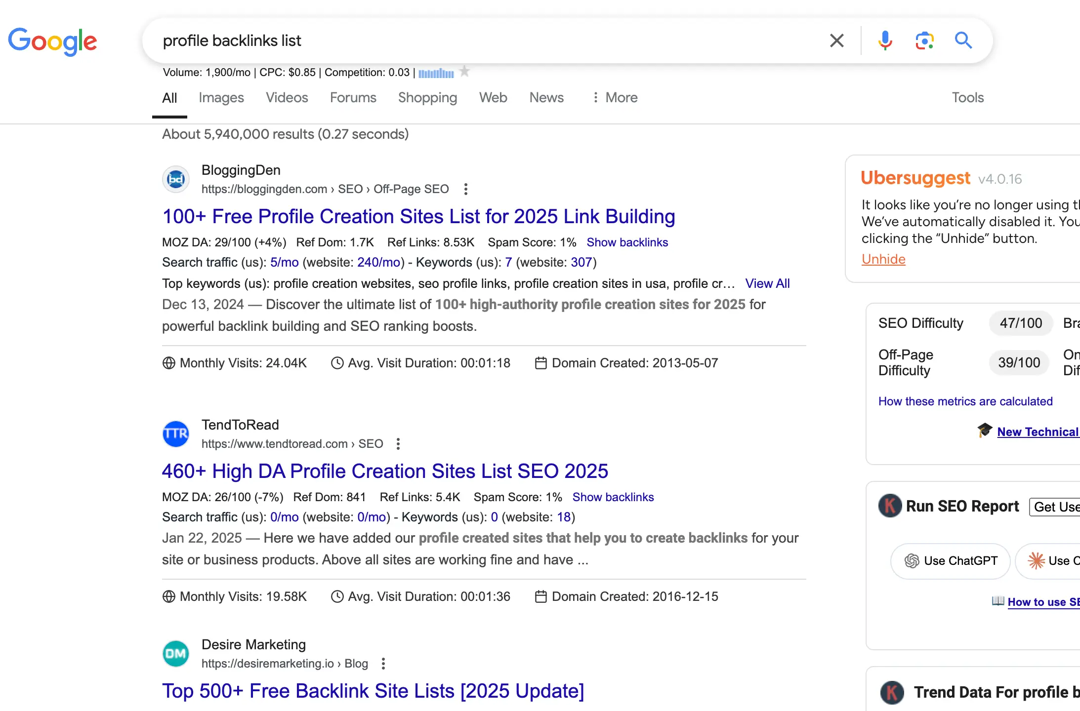
Task: Open the three-dot menu for BloggingDen result
Action: (465, 189)
